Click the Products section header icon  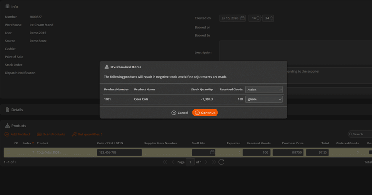8,126
